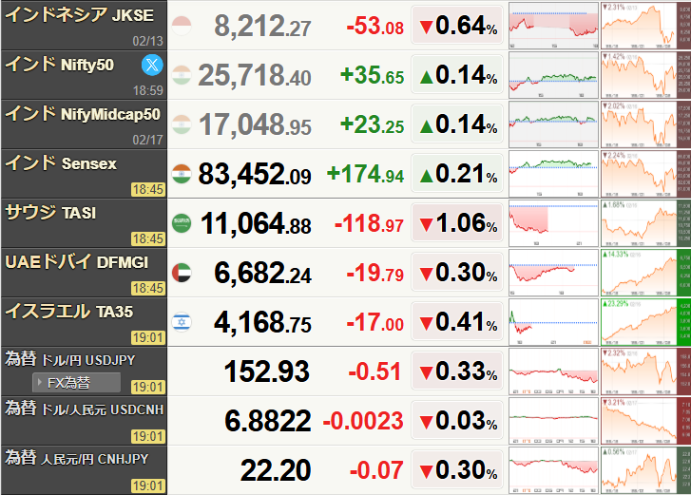This screenshot has height=495, width=691.
Task: Open the イスラエル TA35 index link
Action: tap(68, 311)
